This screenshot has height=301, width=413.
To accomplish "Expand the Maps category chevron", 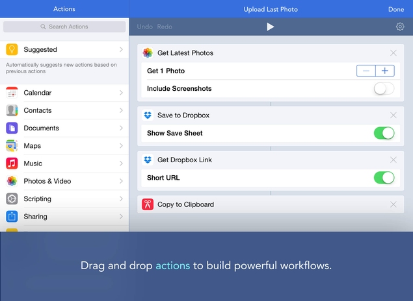I will tap(121, 146).
